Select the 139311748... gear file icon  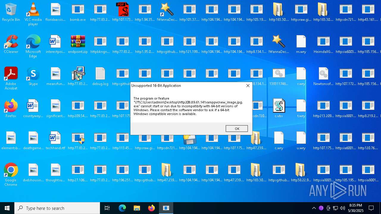279,76
